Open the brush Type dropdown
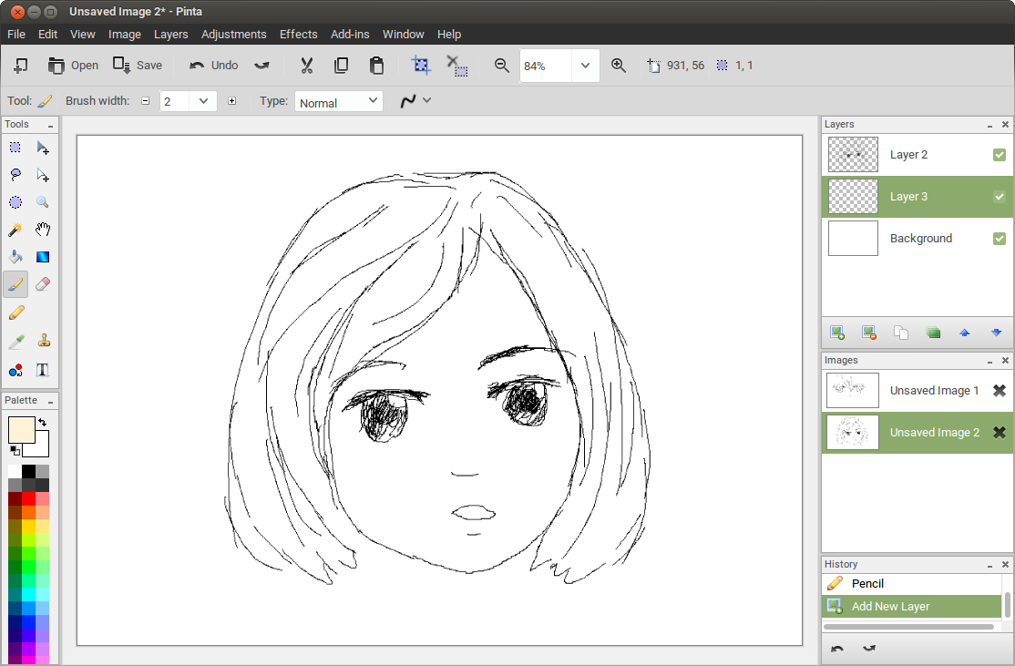The width and height of the screenshot is (1015, 666). tap(373, 101)
